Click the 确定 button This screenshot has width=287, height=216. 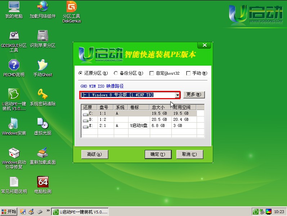click(158, 154)
